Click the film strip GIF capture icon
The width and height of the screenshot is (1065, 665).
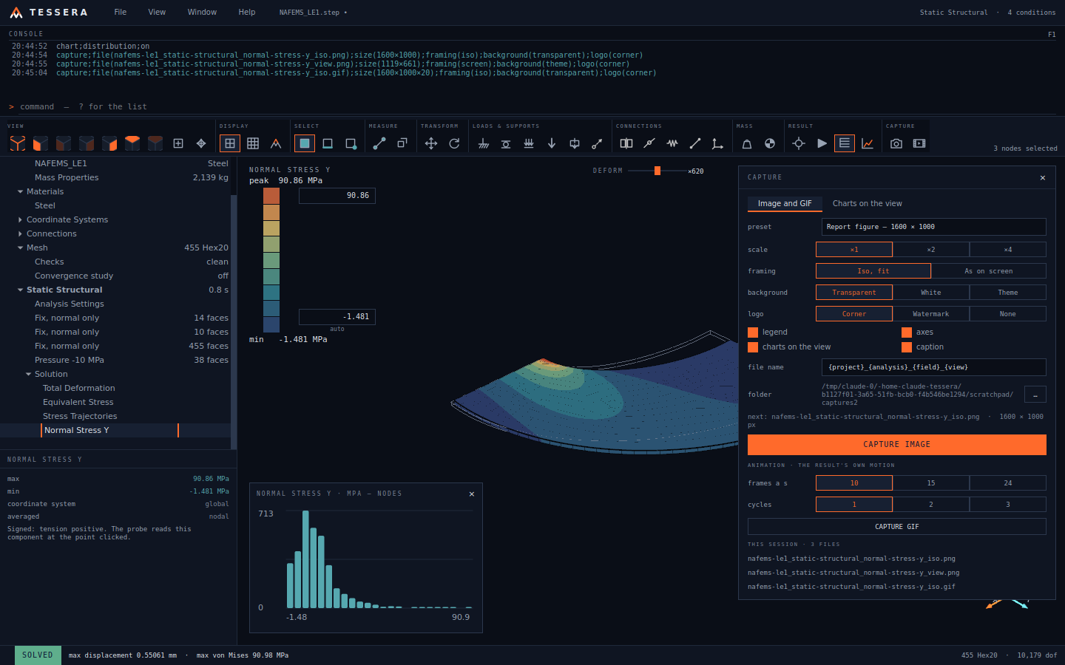(x=919, y=143)
